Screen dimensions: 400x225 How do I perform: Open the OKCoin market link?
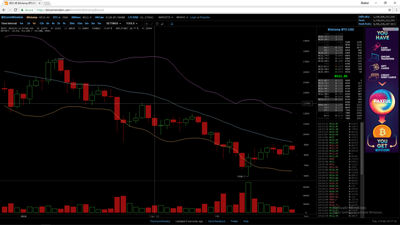click(99, 17)
